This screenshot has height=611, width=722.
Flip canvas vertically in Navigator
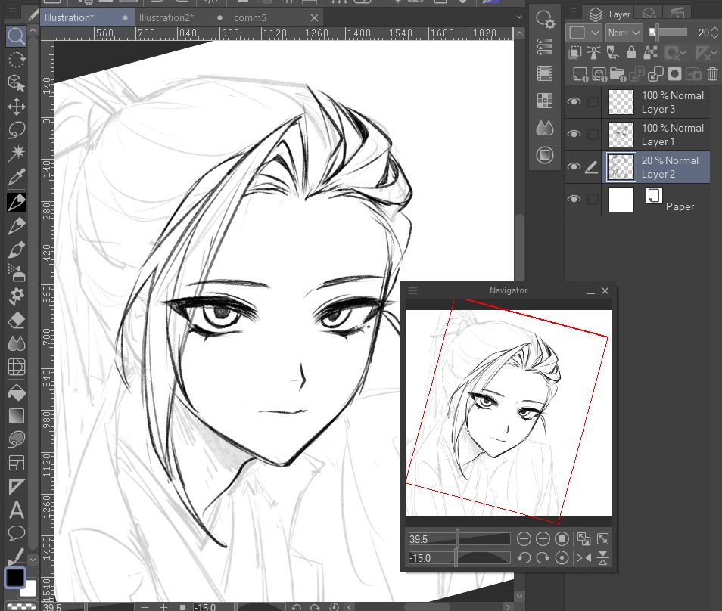coord(602,558)
